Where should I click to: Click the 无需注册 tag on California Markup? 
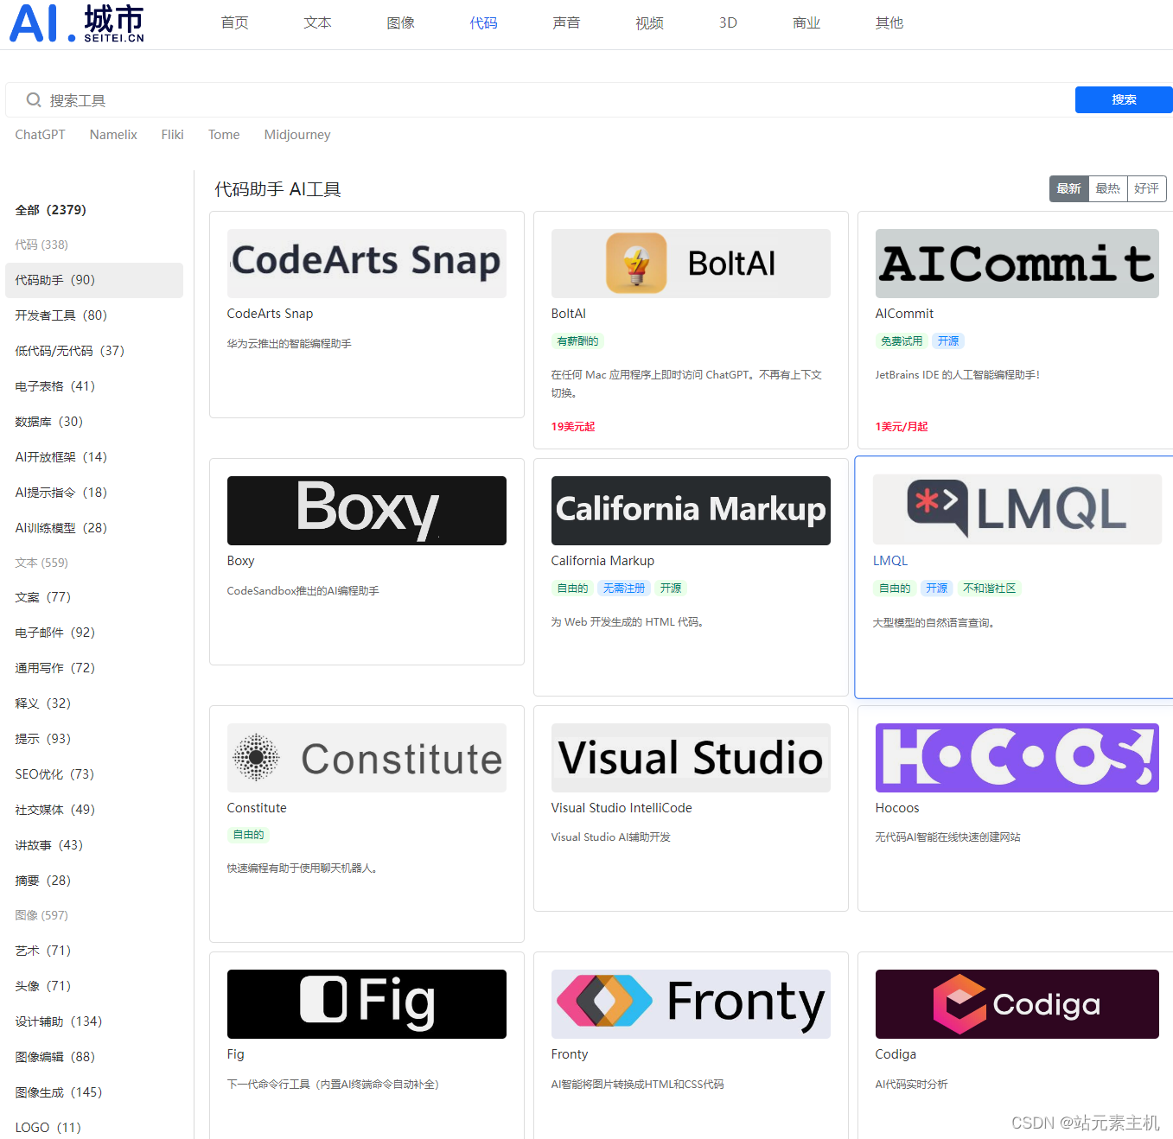(x=624, y=589)
